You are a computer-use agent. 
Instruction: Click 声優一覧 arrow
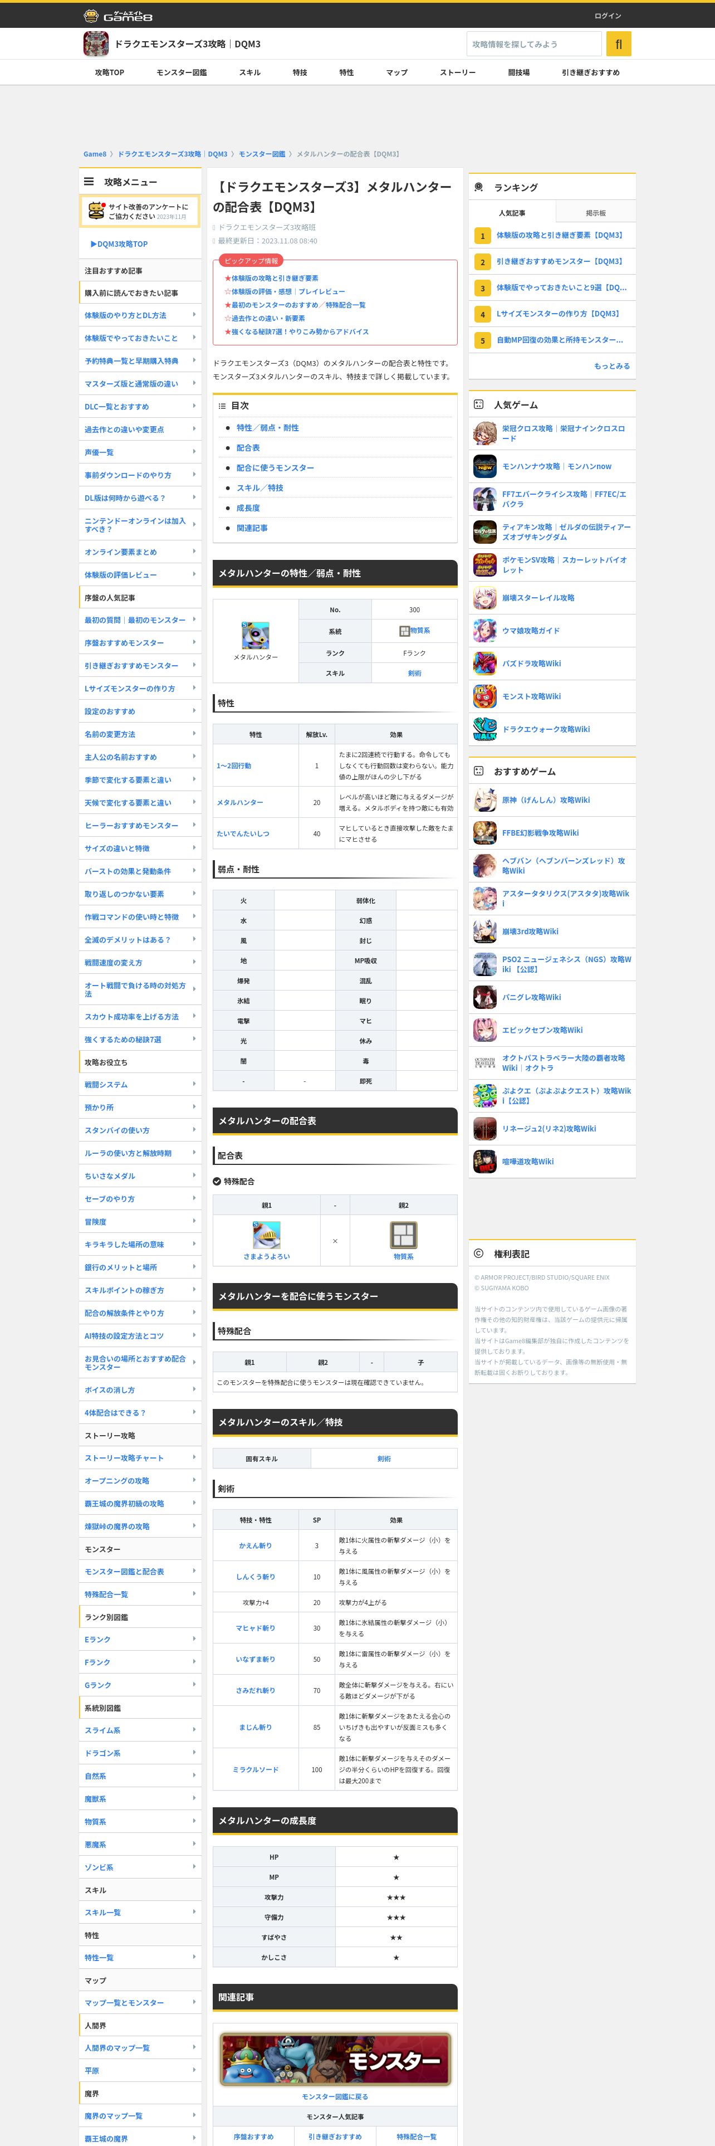pyautogui.click(x=194, y=452)
